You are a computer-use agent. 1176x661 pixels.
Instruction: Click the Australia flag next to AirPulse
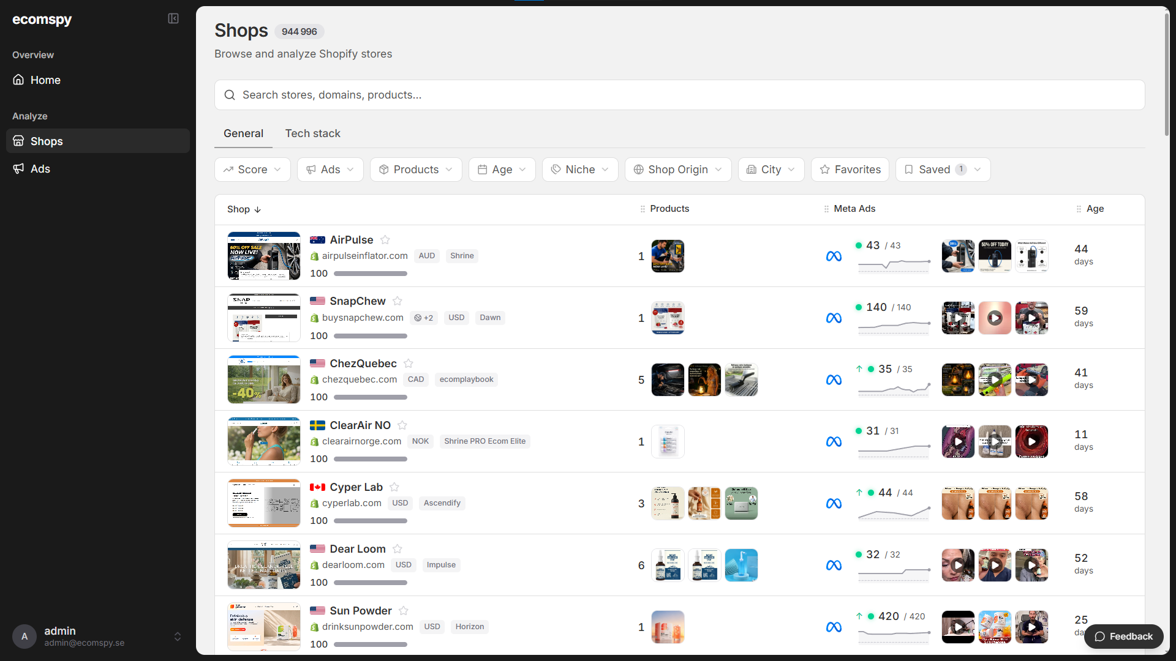point(317,240)
